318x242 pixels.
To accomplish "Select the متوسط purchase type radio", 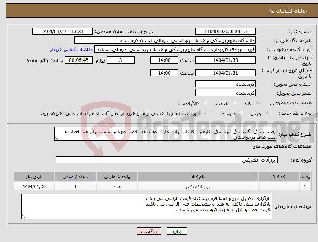I will 241,113.
